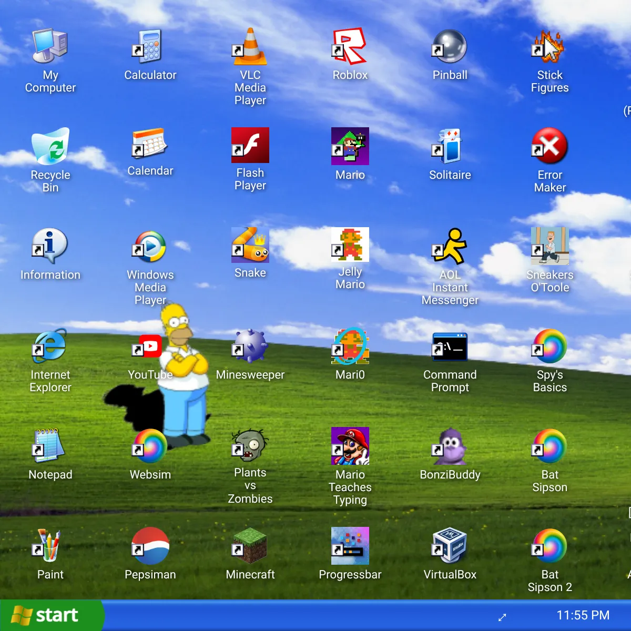
Task: Launch the Roblox desktop icon
Action: click(x=350, y=46)
